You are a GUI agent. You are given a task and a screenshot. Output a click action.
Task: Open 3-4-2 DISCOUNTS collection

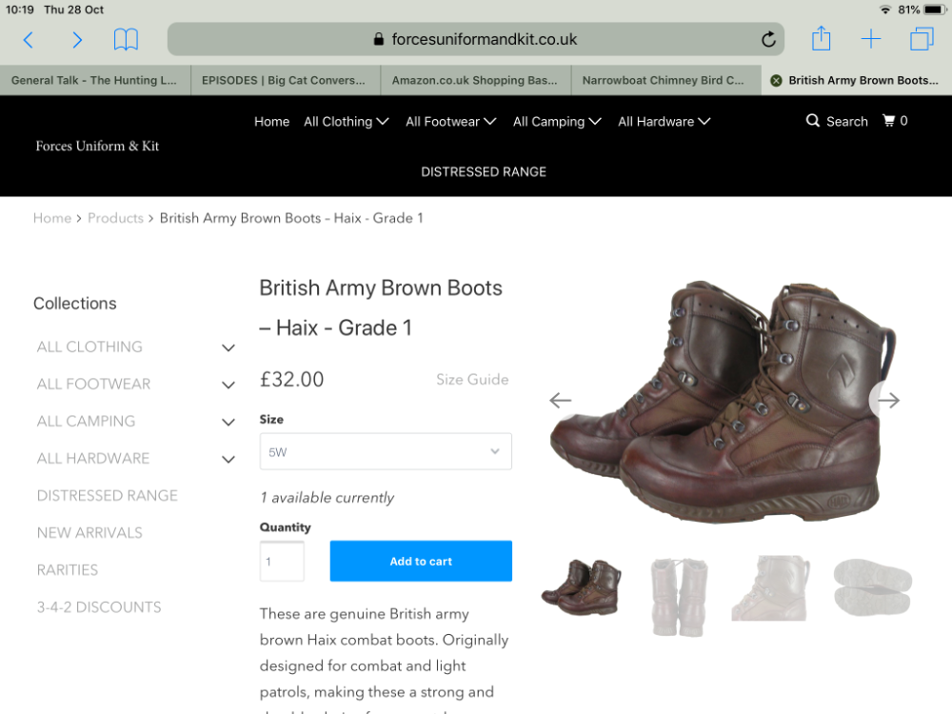pyautogui.click(x=99, y=607)
